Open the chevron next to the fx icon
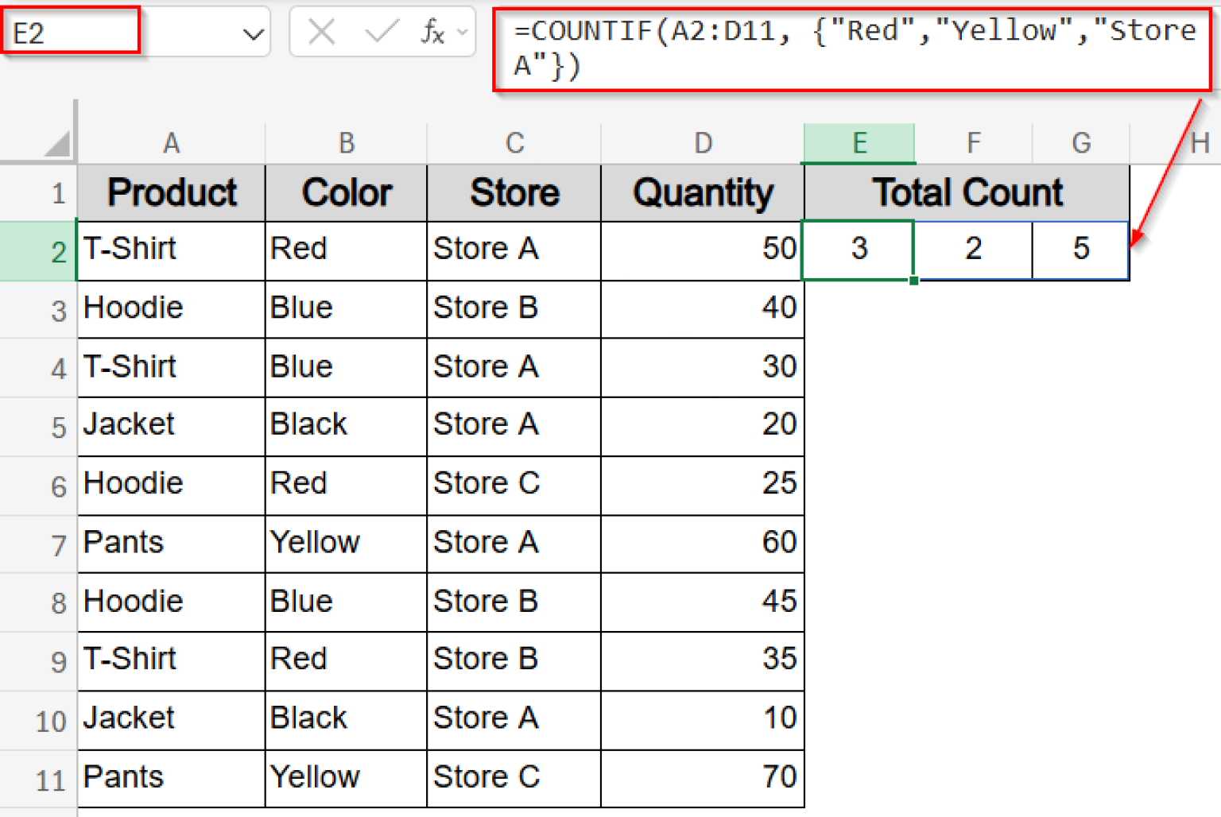This screenshot has height=817, width=1221. coord(465,33)
